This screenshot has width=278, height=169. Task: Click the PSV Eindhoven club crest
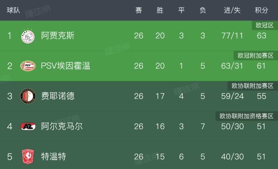[x=28, y=66]
